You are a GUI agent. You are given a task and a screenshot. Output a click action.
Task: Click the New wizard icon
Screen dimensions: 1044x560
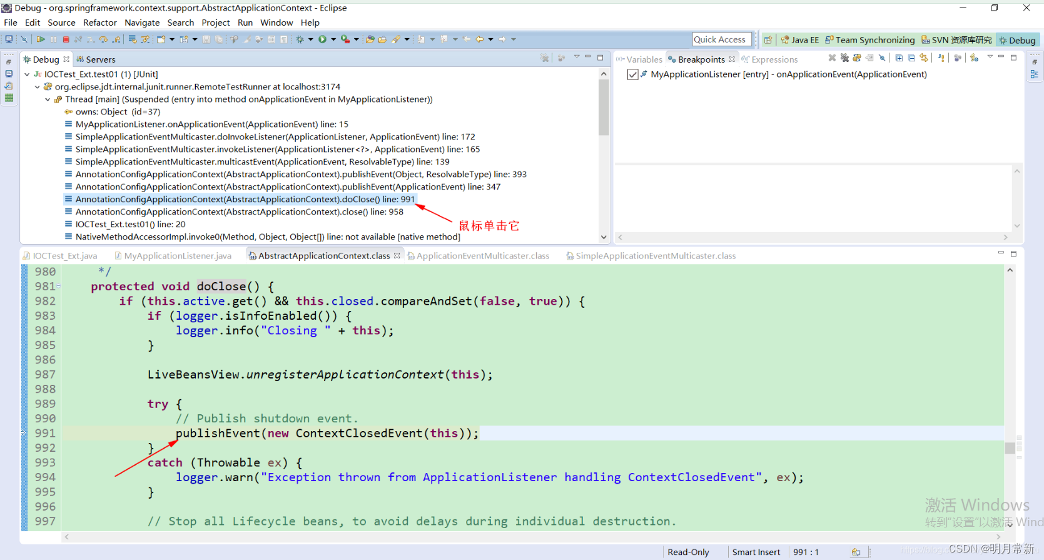pyautogui.click(x=161, y=39)
